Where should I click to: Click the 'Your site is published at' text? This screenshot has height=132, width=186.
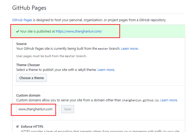point(37,31)
